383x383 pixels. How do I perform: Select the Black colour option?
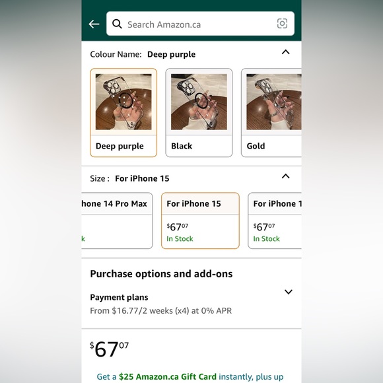[x=199, y=113]
